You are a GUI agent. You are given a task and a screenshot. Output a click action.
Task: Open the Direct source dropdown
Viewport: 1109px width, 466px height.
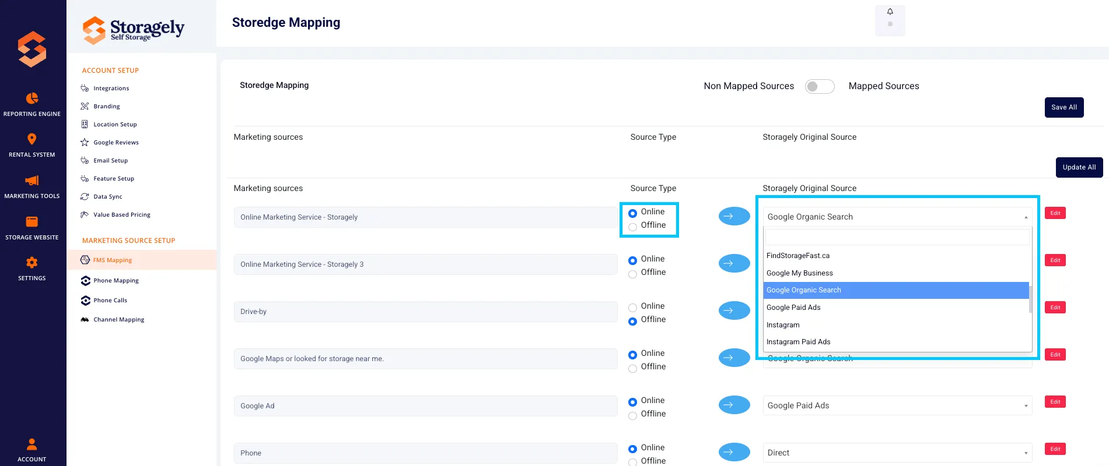tap(897, 453)
